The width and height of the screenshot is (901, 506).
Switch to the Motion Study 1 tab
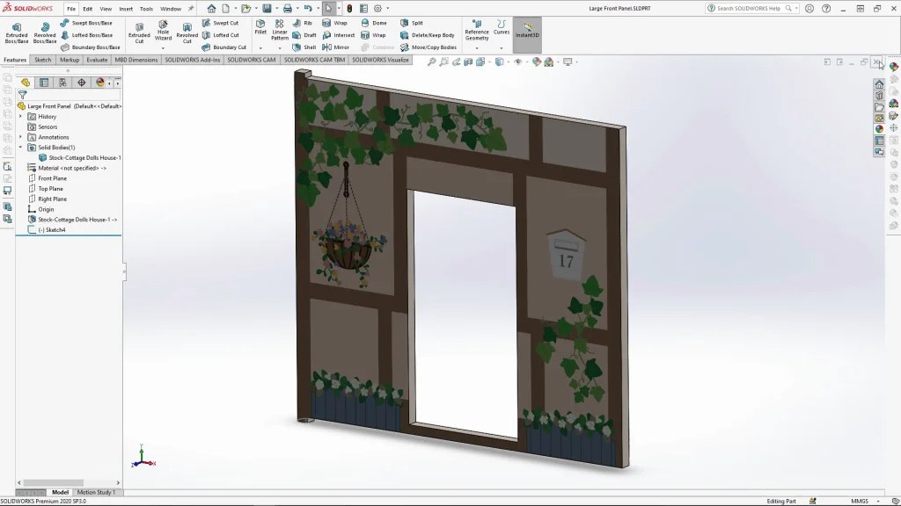pos(96,493)
